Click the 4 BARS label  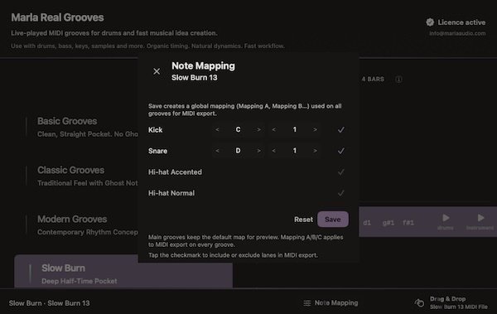pyautogui.click(x=373, y=79)
